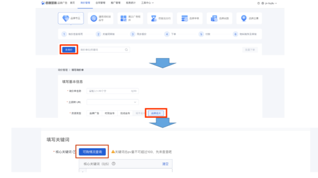Click step 4 下单
The image size is (318, 178).
(x=170, y=34)
